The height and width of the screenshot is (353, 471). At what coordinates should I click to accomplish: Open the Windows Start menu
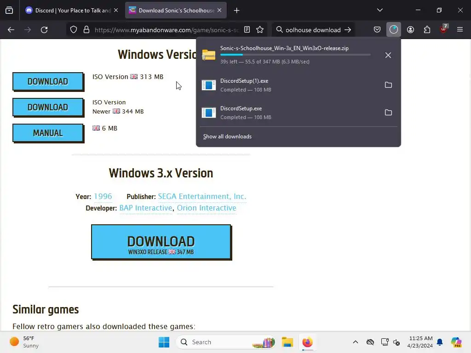click(164, 342)
